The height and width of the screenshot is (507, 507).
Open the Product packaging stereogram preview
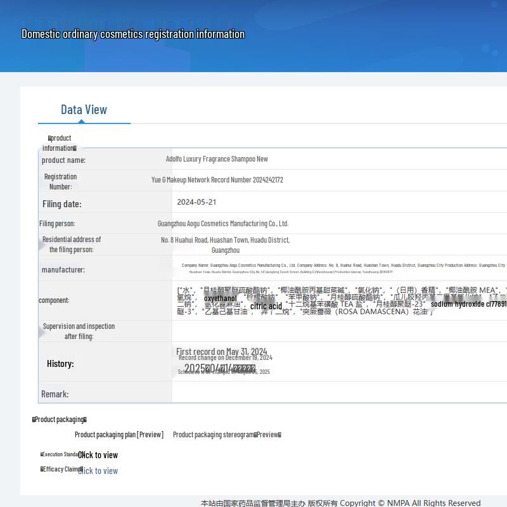pos(226,435)
